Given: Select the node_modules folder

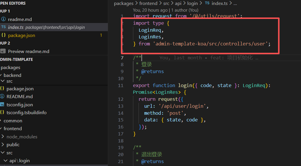Looking at the screenshot, I should [22, 137].
